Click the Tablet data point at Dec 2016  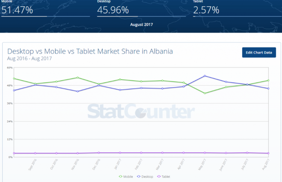click(x=99, y=153)
